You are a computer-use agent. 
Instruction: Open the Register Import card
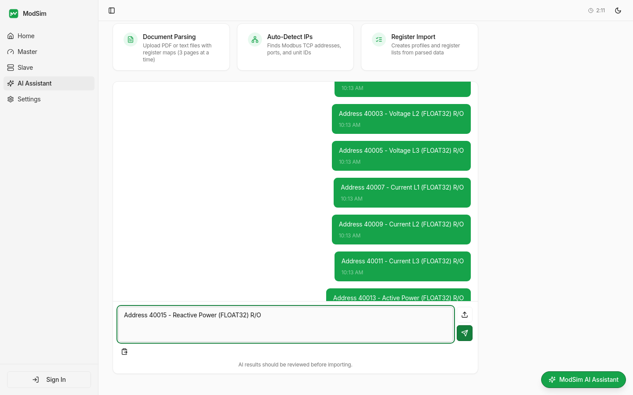(x=419, y=47)
